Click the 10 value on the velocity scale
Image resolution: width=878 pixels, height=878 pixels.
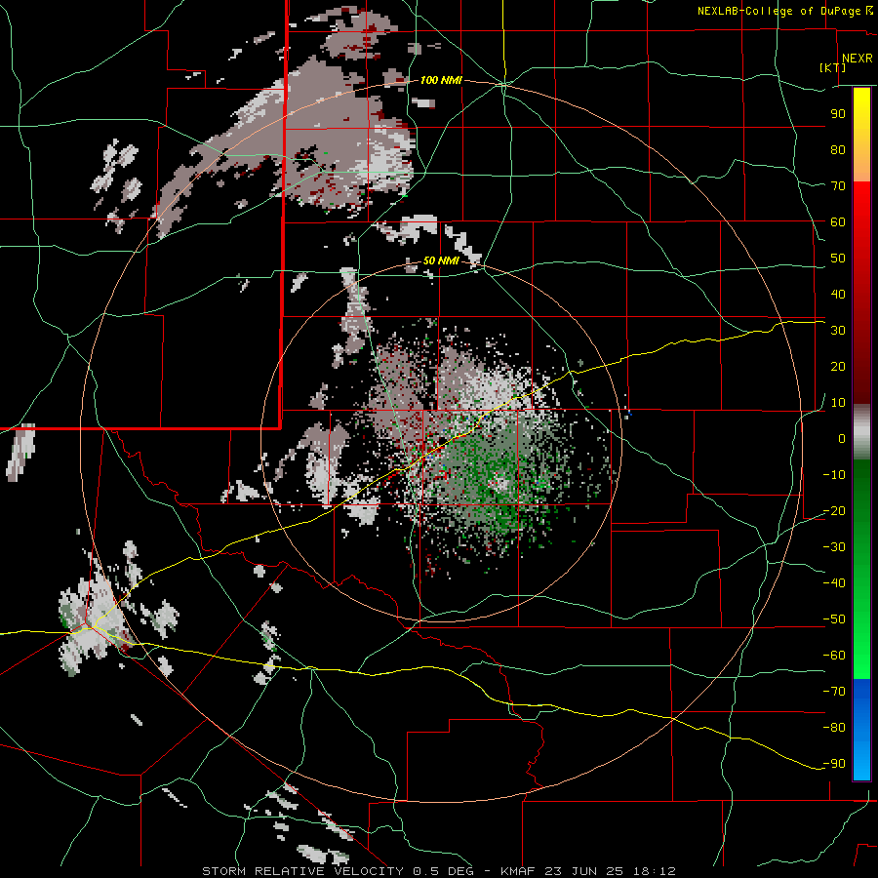point(838,403)
